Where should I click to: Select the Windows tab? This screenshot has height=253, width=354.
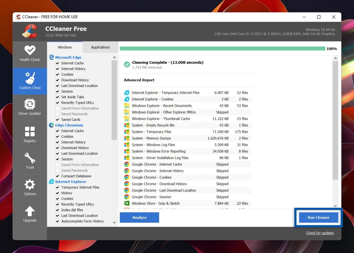click(x=65, y=47)
